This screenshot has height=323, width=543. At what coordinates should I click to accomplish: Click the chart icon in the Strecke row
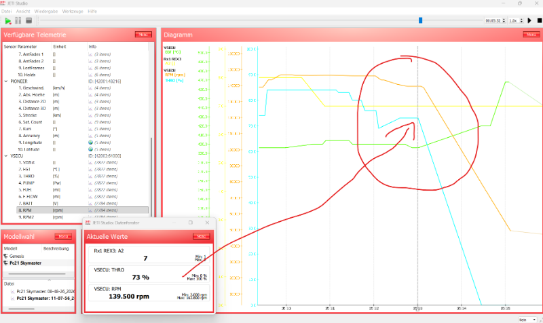click(90, 115)
